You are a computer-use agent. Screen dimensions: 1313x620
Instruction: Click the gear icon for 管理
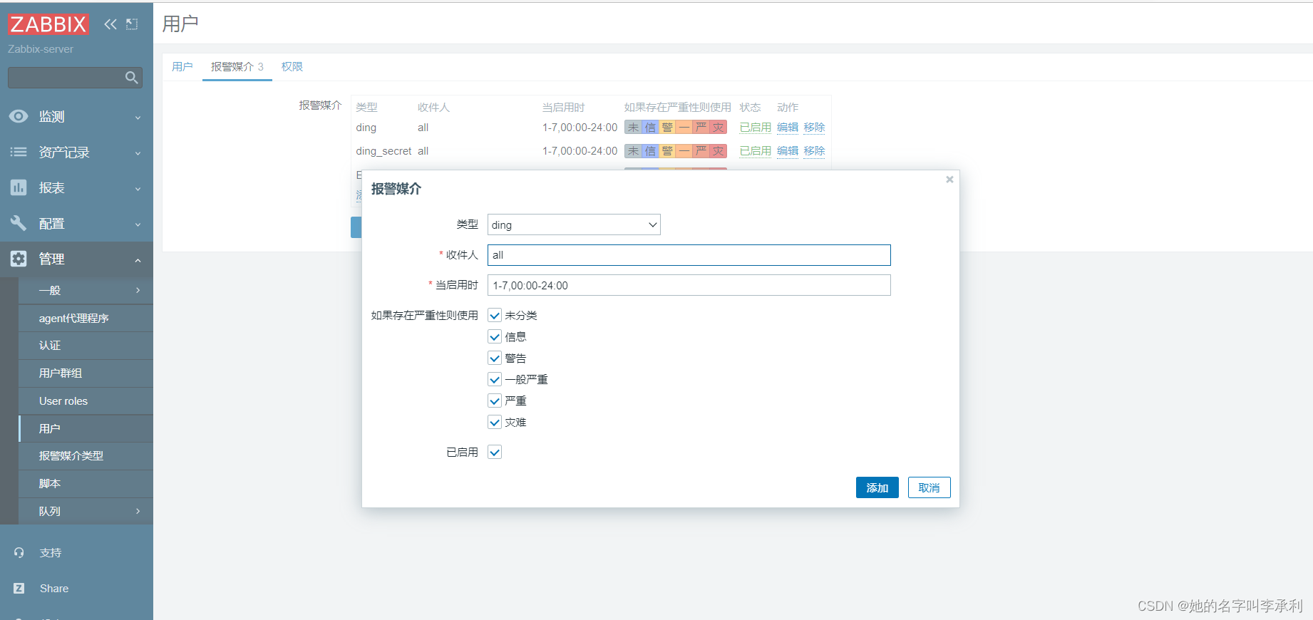click(x=19, y=259)
